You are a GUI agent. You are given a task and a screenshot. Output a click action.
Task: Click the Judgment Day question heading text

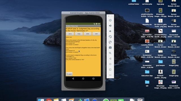(x=82, y=30)
